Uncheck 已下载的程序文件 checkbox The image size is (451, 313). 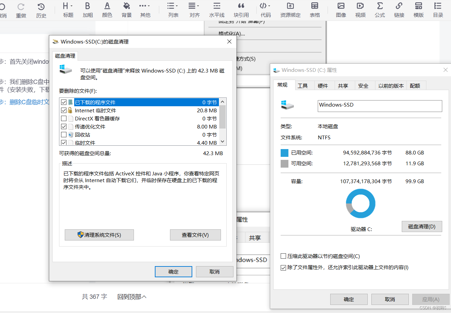tap(64, 102)
